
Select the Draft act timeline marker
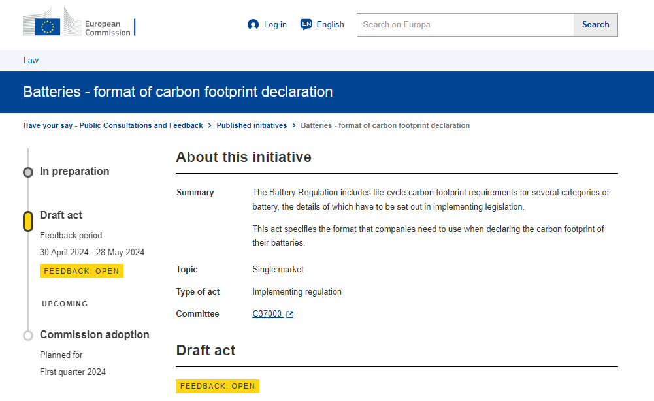coord(28,221)
